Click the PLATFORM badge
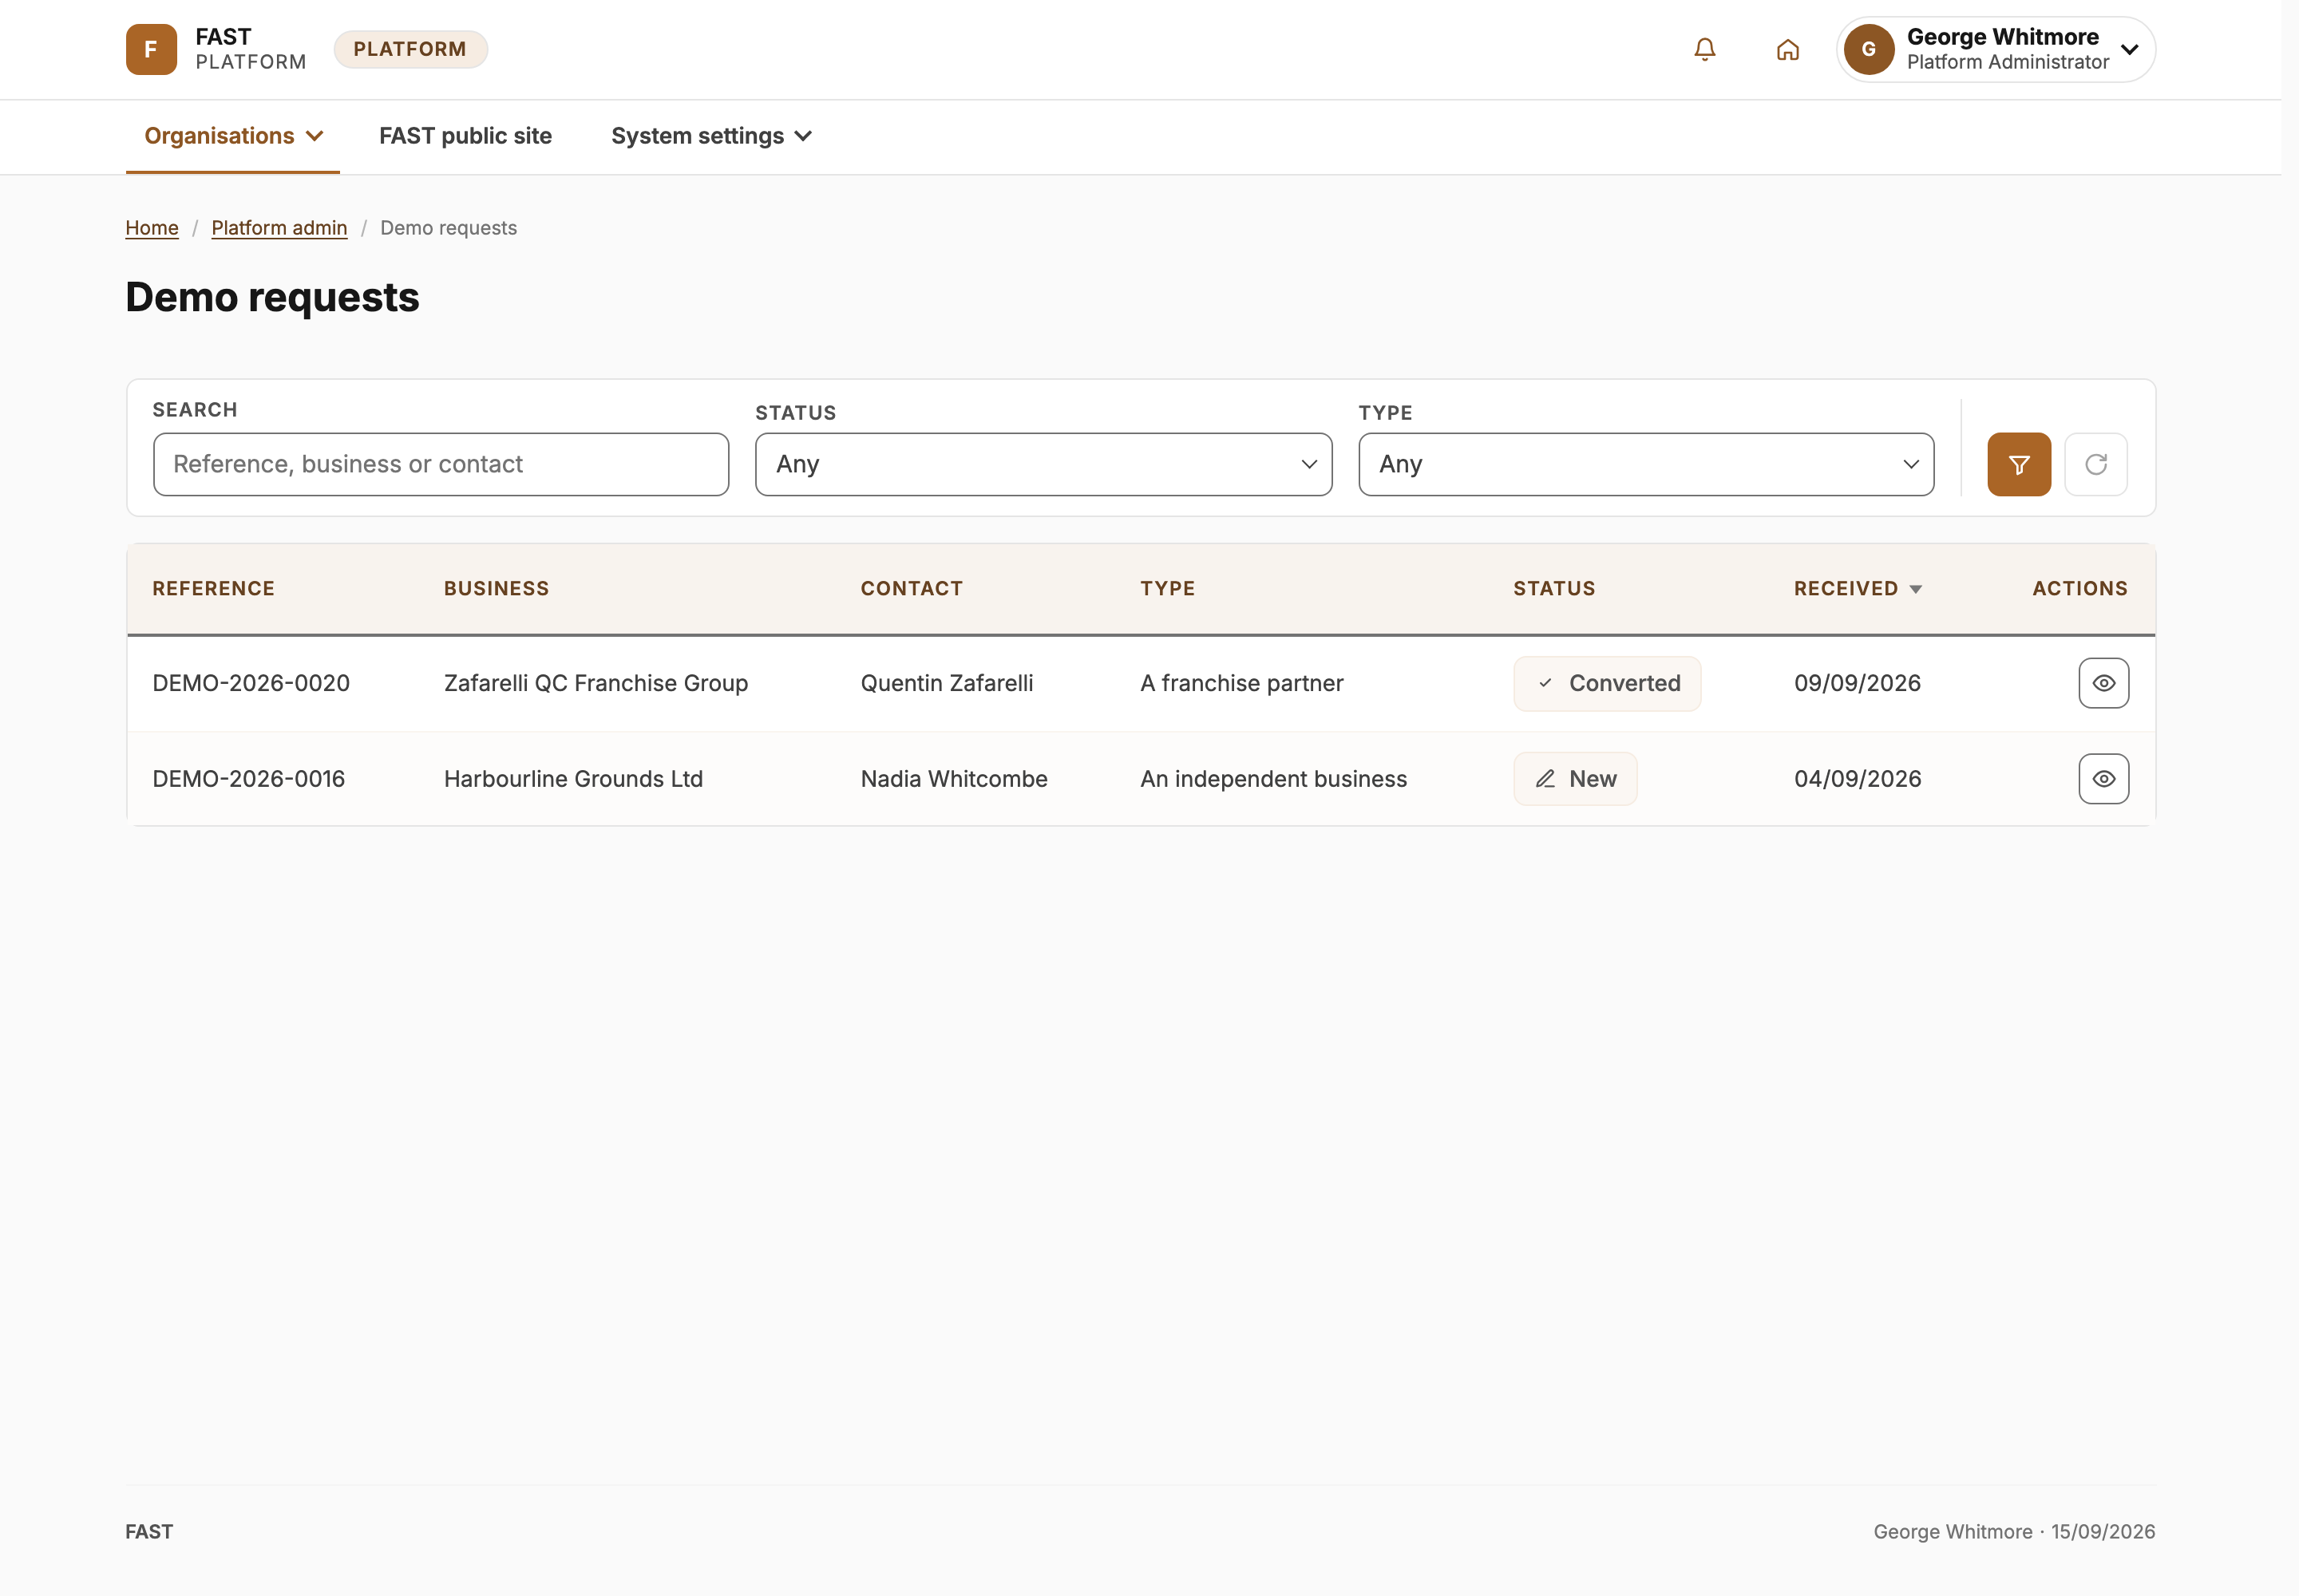Image resolution: width=2299 pixels, height=1596 pixels. coord(410,49)
